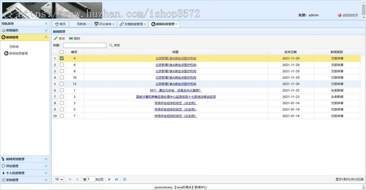Image resolution: width=366 pixels, height=190 pixels.
Task: Collapse the 导航菜单 sidebar panel
Action: [x=46, y=24]
